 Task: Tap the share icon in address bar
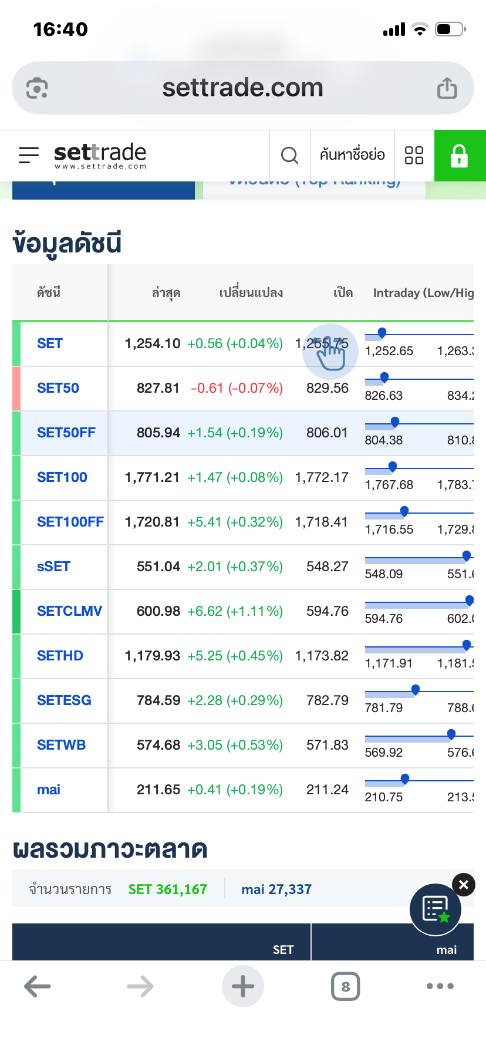point(447,89)
